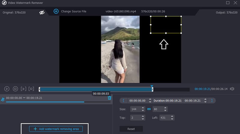Mute audio with the speaker icon
The image size is (240, 134).
232,89
